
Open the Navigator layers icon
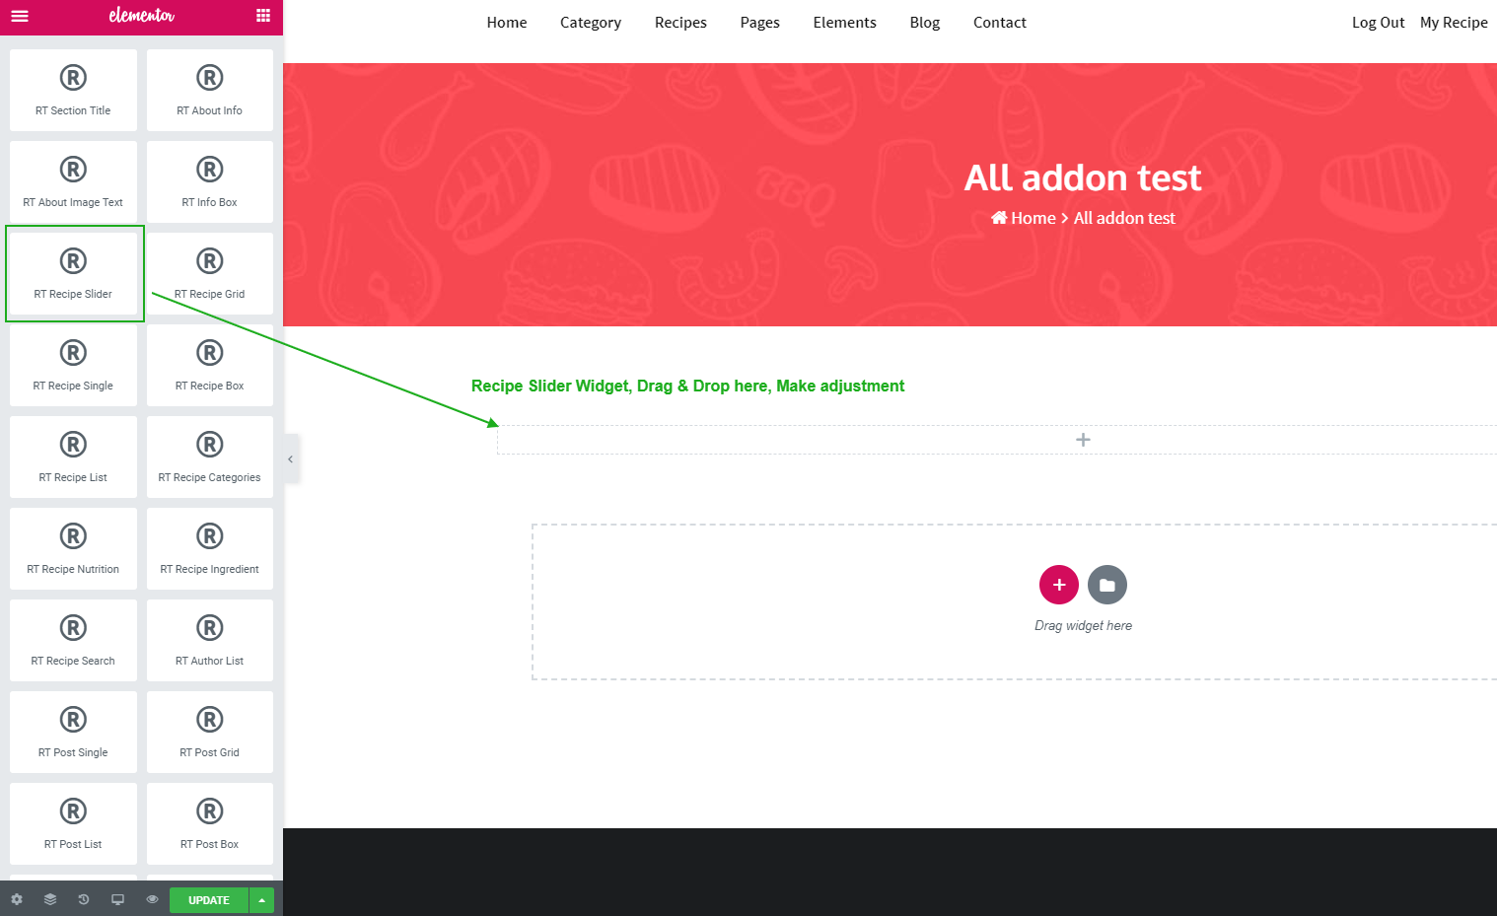50,899
